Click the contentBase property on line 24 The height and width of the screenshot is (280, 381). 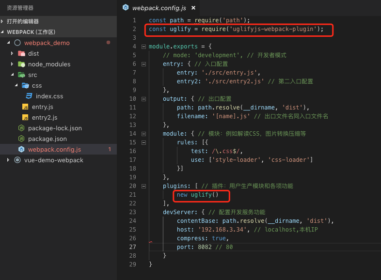click(198, 221)
